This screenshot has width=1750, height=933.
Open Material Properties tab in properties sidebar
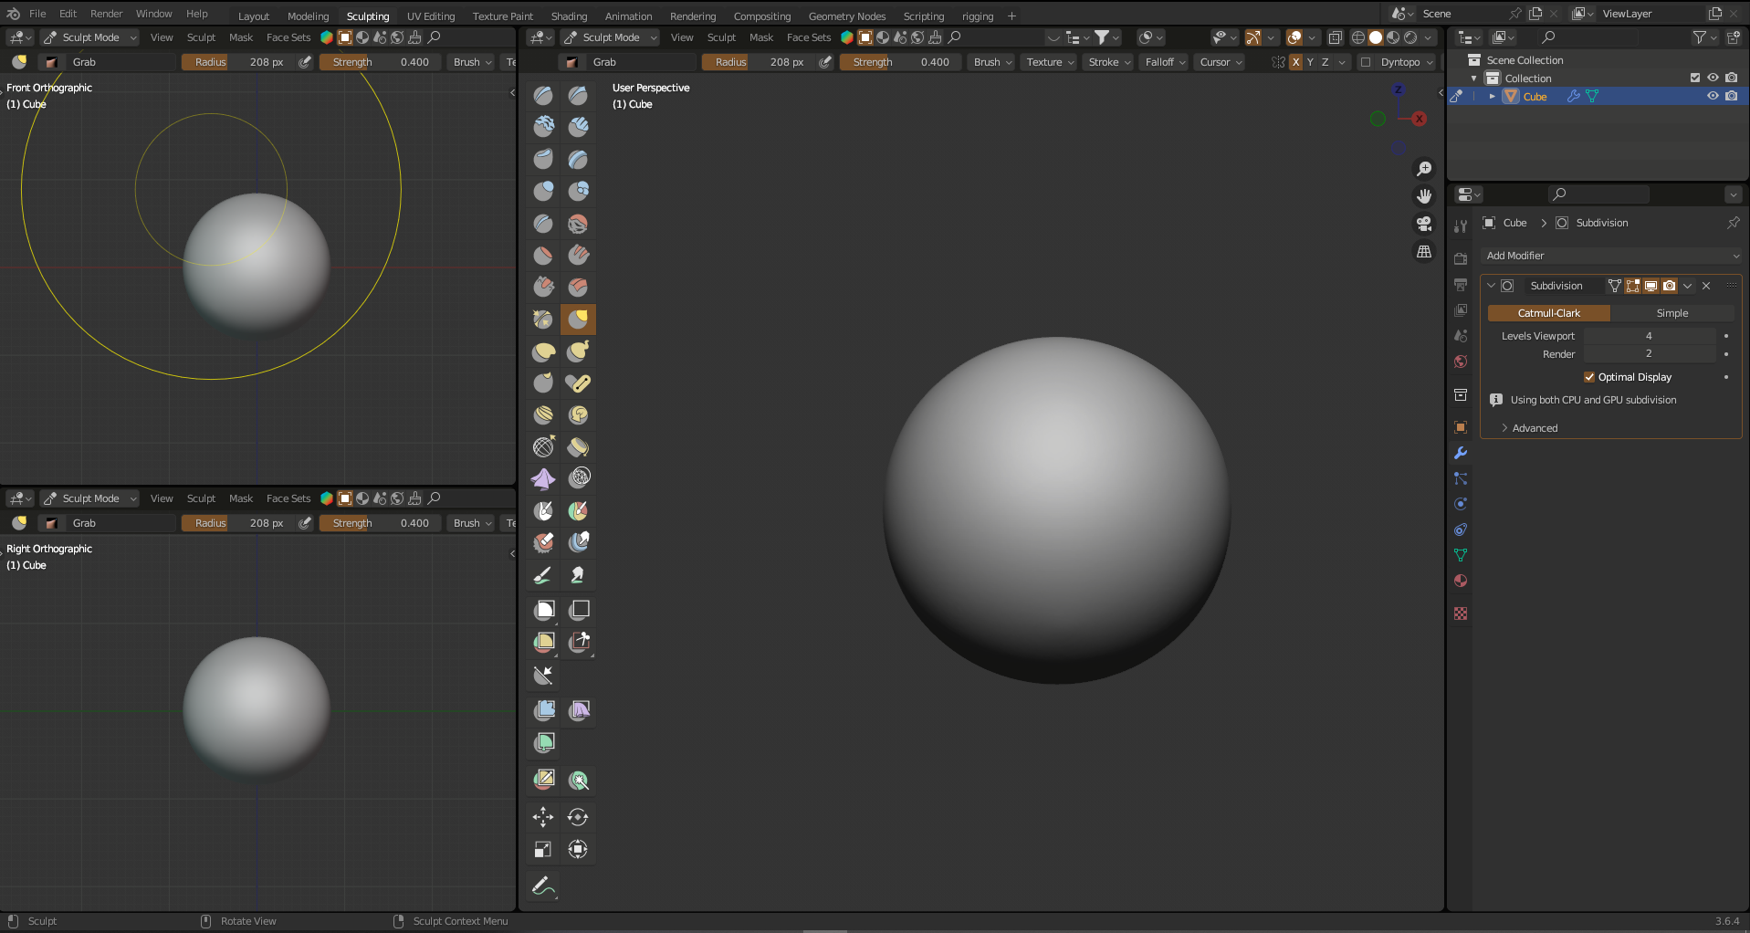[x=1461, y=581]
